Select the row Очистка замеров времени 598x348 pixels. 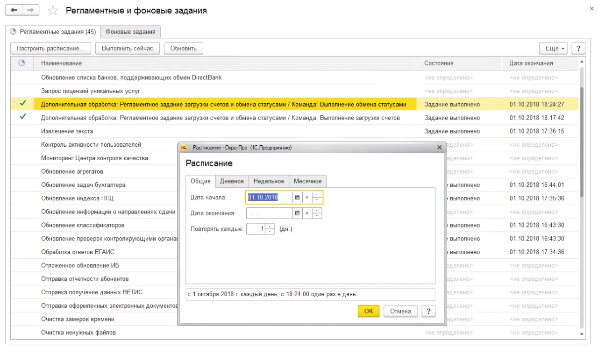tap(94, 319)
